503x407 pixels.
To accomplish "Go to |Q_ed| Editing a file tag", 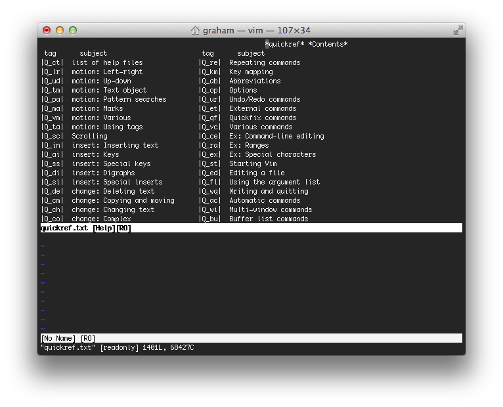I will (x=209, y=173).
